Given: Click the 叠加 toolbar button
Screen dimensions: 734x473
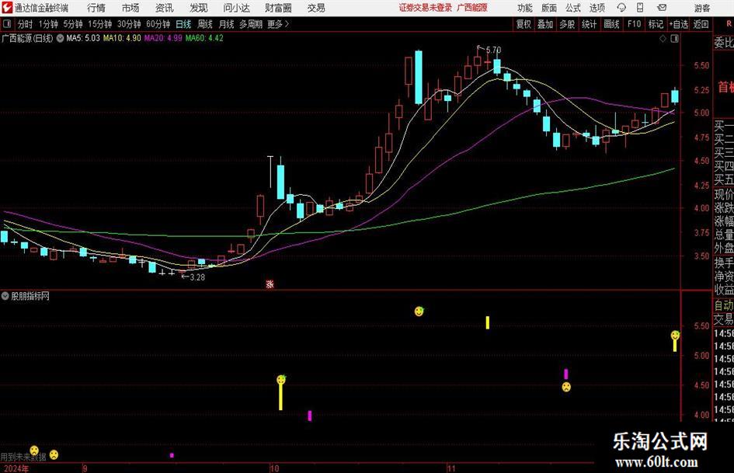Looking at the screenshot, I should pos(545,24).
